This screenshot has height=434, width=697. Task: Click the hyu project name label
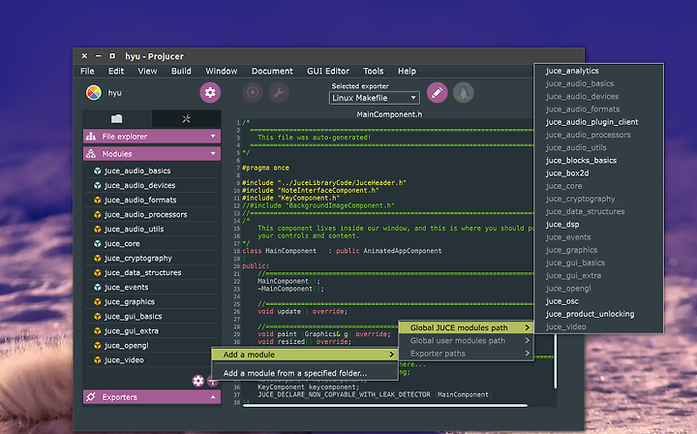(114, 92)
